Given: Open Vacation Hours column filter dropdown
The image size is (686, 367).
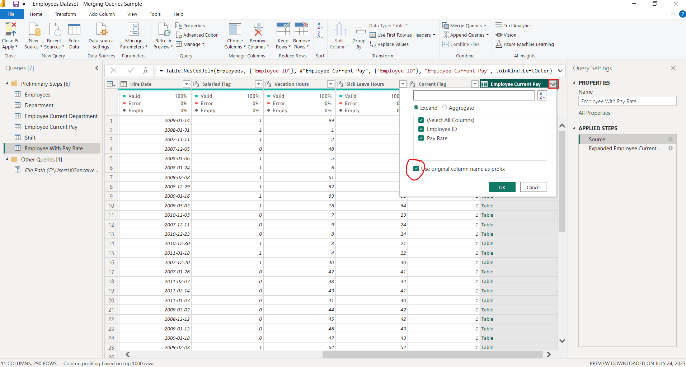Looking at the screenshot, I should (x=331, y=84).
